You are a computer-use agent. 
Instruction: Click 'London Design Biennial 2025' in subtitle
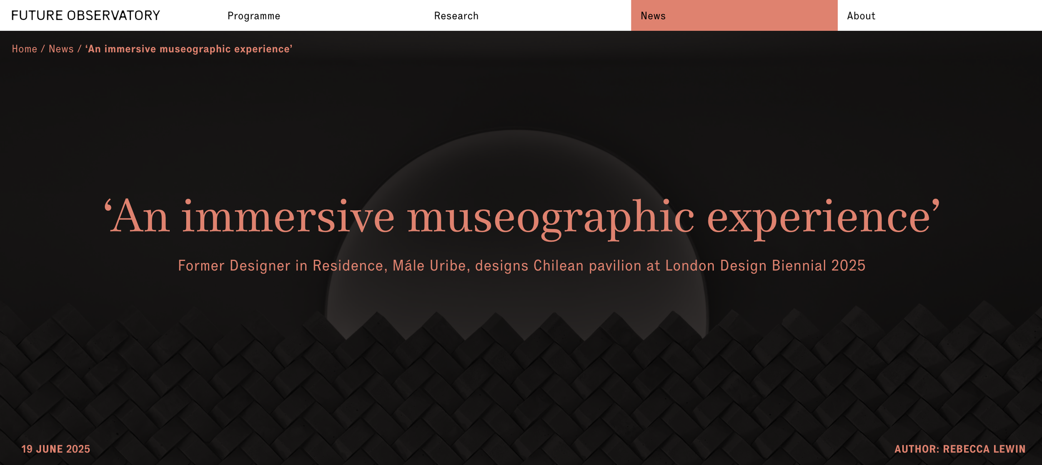pyautogui.click(x=765, y=266)
